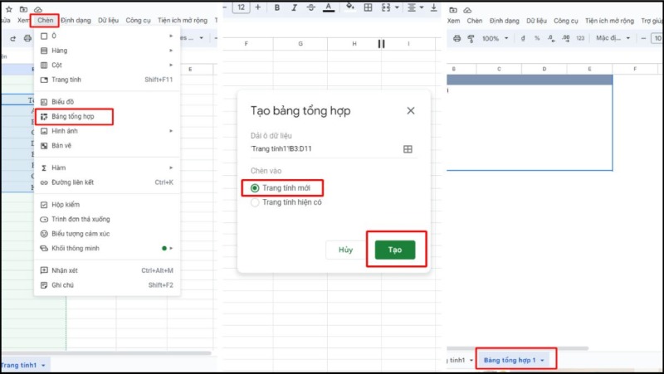Toggle italic with the I icon
The image size is (664, 374).
tap(294, 7)
